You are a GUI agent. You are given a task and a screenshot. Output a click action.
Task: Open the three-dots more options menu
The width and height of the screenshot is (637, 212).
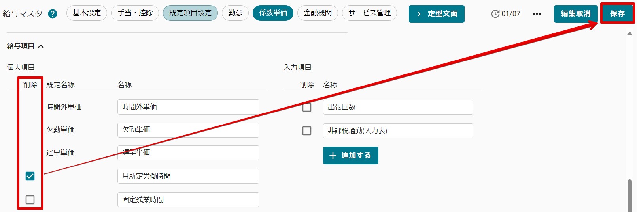537,14
